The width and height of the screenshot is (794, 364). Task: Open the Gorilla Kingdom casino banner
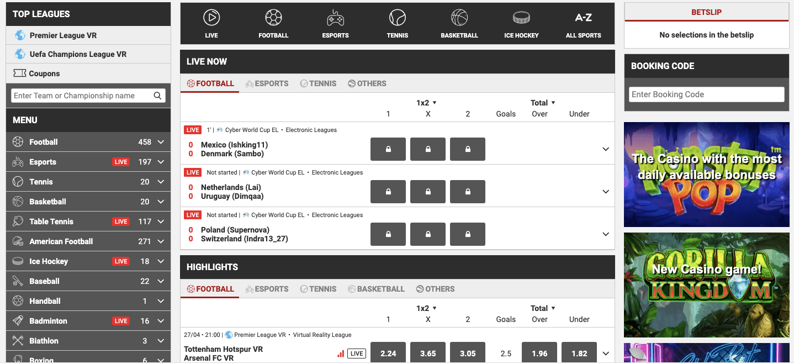coord(706,284)
